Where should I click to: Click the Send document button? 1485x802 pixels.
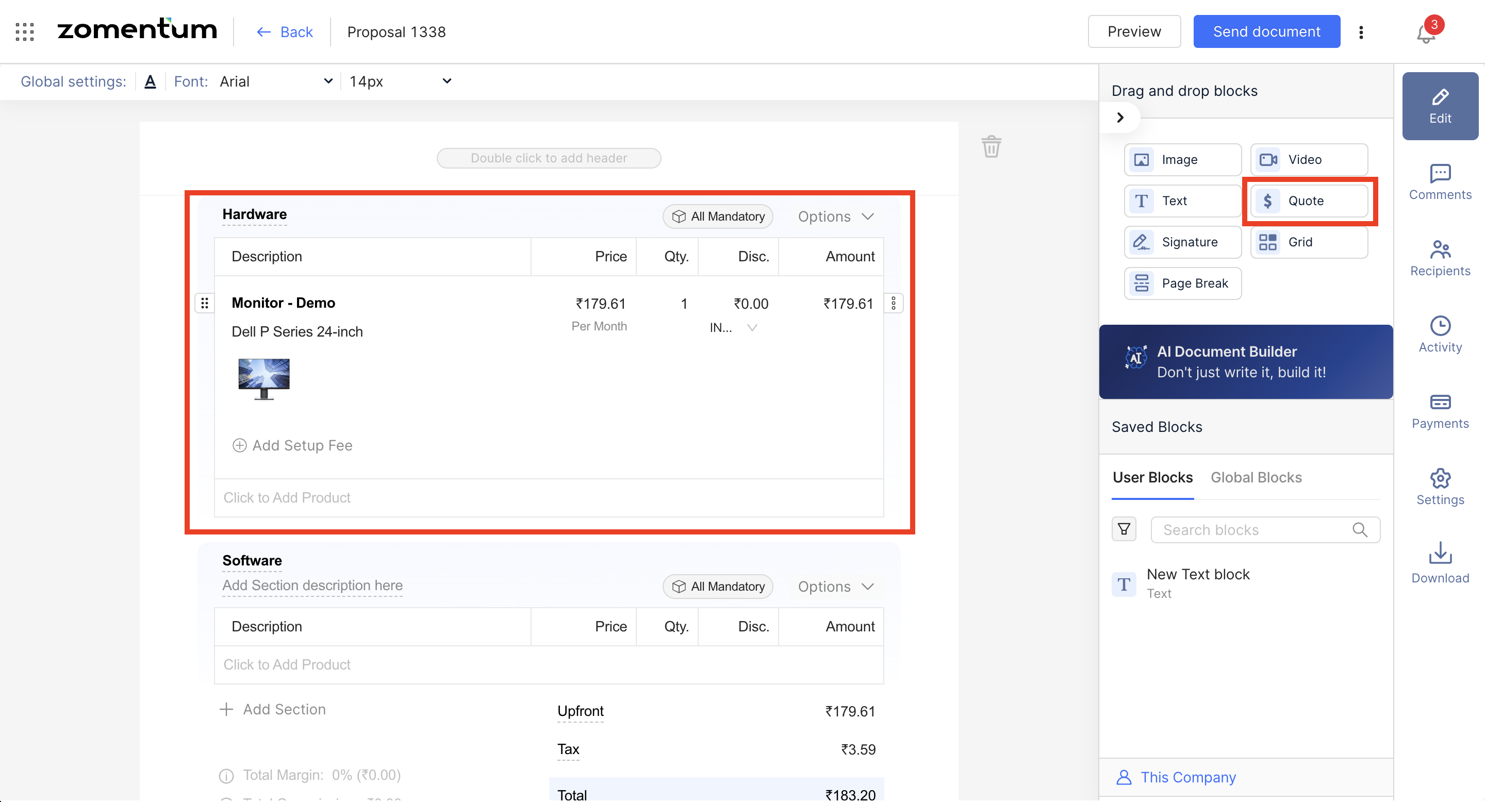[1266, 31]
